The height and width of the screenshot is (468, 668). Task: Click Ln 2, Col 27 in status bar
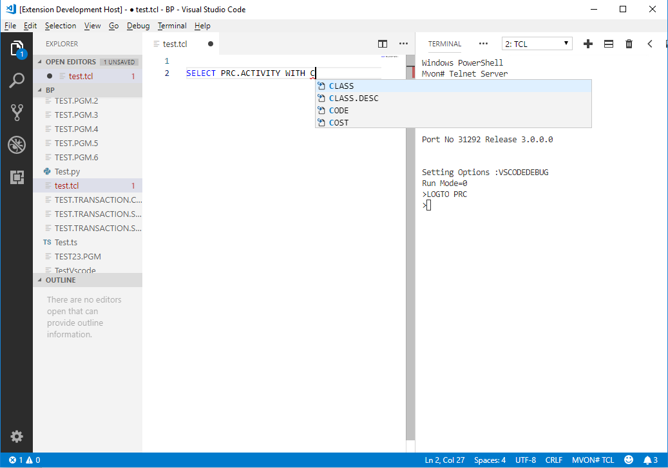pyautogui.click(x=444, y=460)
